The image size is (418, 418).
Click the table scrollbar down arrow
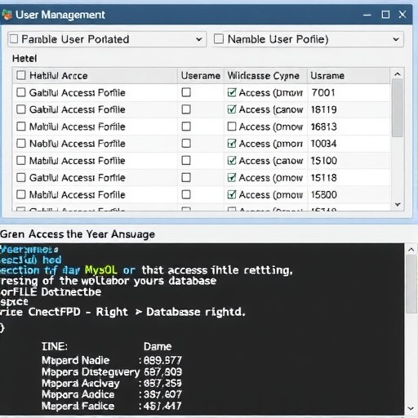[x=398, y=204]
